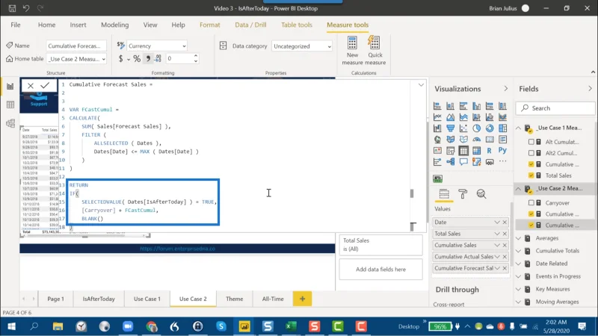Select the matrix visual icon
Screen dimensions: 598x336
pos(476,151)
